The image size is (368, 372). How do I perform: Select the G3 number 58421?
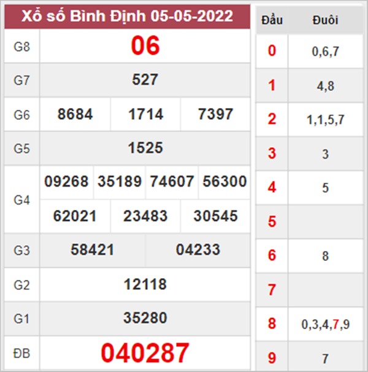(x=93, y=250)
